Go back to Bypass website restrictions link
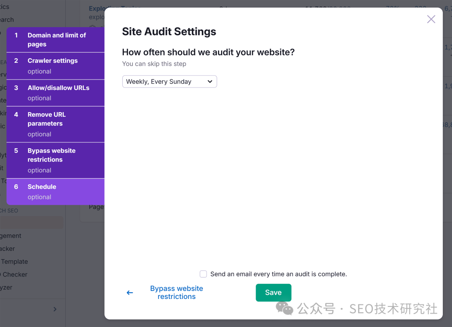Image resolution: width=452 pixels, height=327 pixels. pos(177,292)
